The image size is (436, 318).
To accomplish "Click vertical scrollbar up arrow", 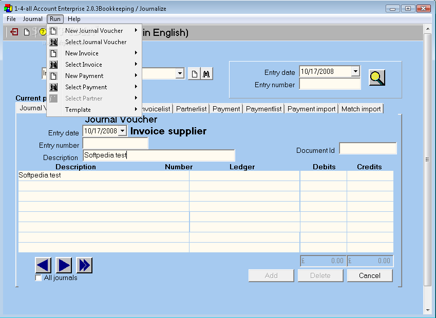I will (x=427, y=29).
